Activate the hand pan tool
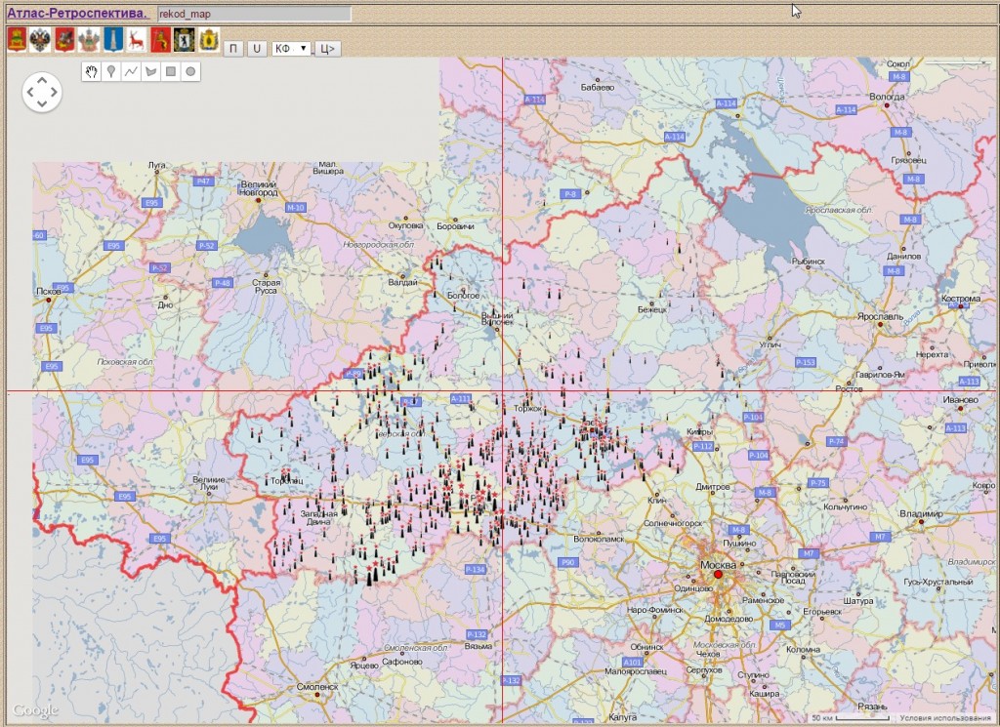 coord(93,71)
